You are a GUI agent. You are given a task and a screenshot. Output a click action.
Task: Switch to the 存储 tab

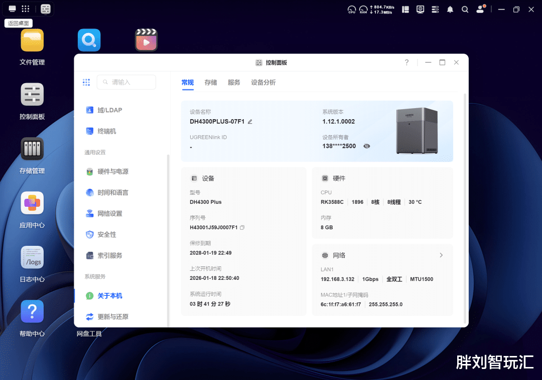[x=211, y=83]
